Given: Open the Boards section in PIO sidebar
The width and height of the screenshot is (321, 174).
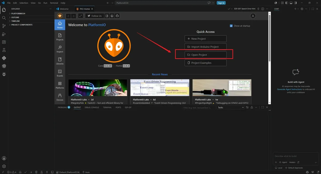Looking at the screenshot, I should point(60,73).
